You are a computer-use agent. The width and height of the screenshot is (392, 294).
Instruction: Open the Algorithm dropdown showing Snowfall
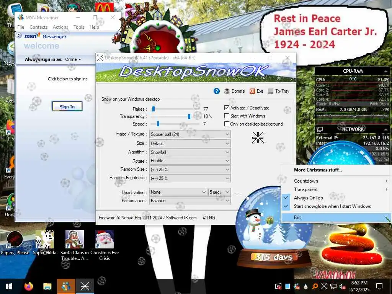pos(190,152)
